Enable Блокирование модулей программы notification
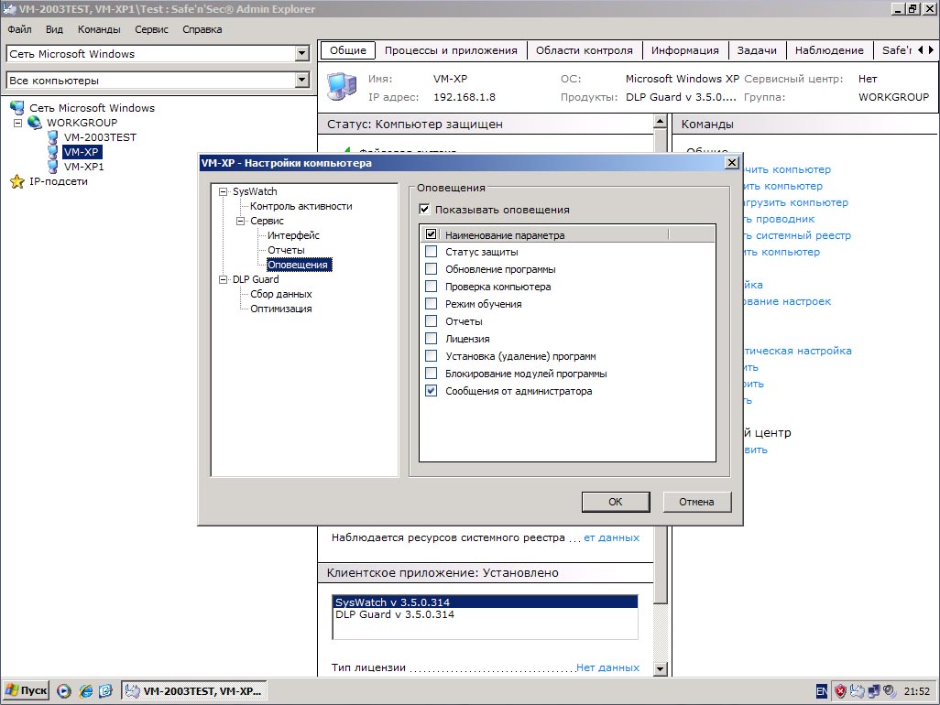The height and width of the screenshot is (705, 940). tap(431, 373)
